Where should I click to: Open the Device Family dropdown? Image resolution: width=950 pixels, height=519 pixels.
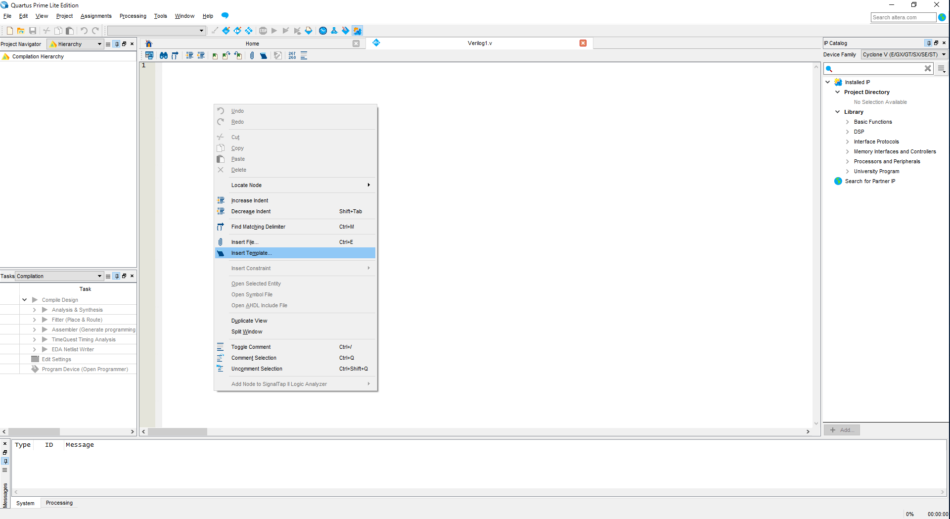click(x=904, y=54)
